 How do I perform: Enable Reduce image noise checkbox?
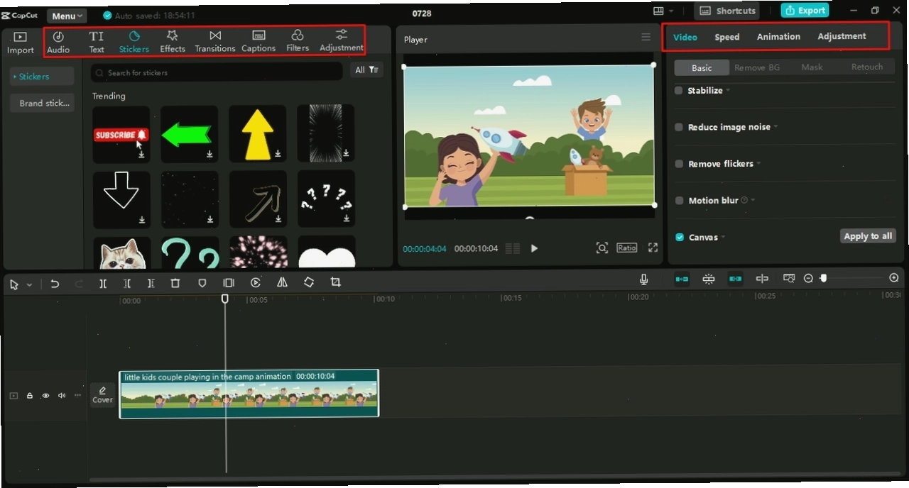point(679,127)
